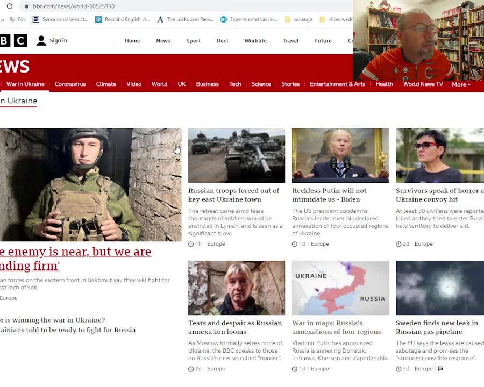Screen dimensions: 484x387
Task: Click the padlock security icon in the address bar
Action: (x=26, y=7)
